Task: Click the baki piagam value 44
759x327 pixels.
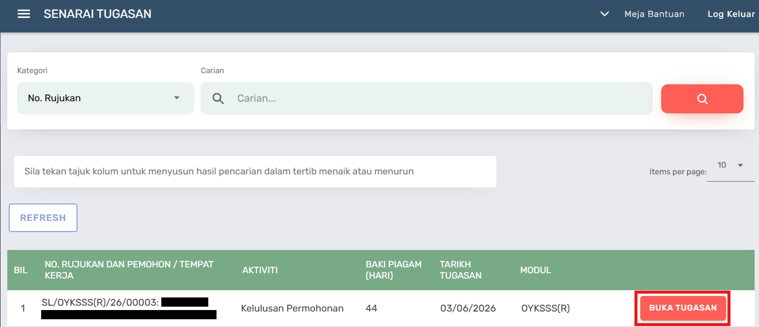Action: click(372, 308)
